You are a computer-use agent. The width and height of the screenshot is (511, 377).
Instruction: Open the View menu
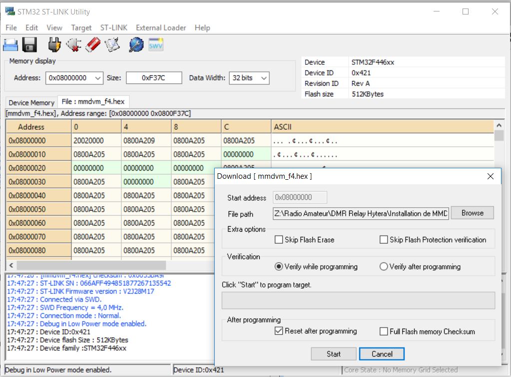point(54,27)
